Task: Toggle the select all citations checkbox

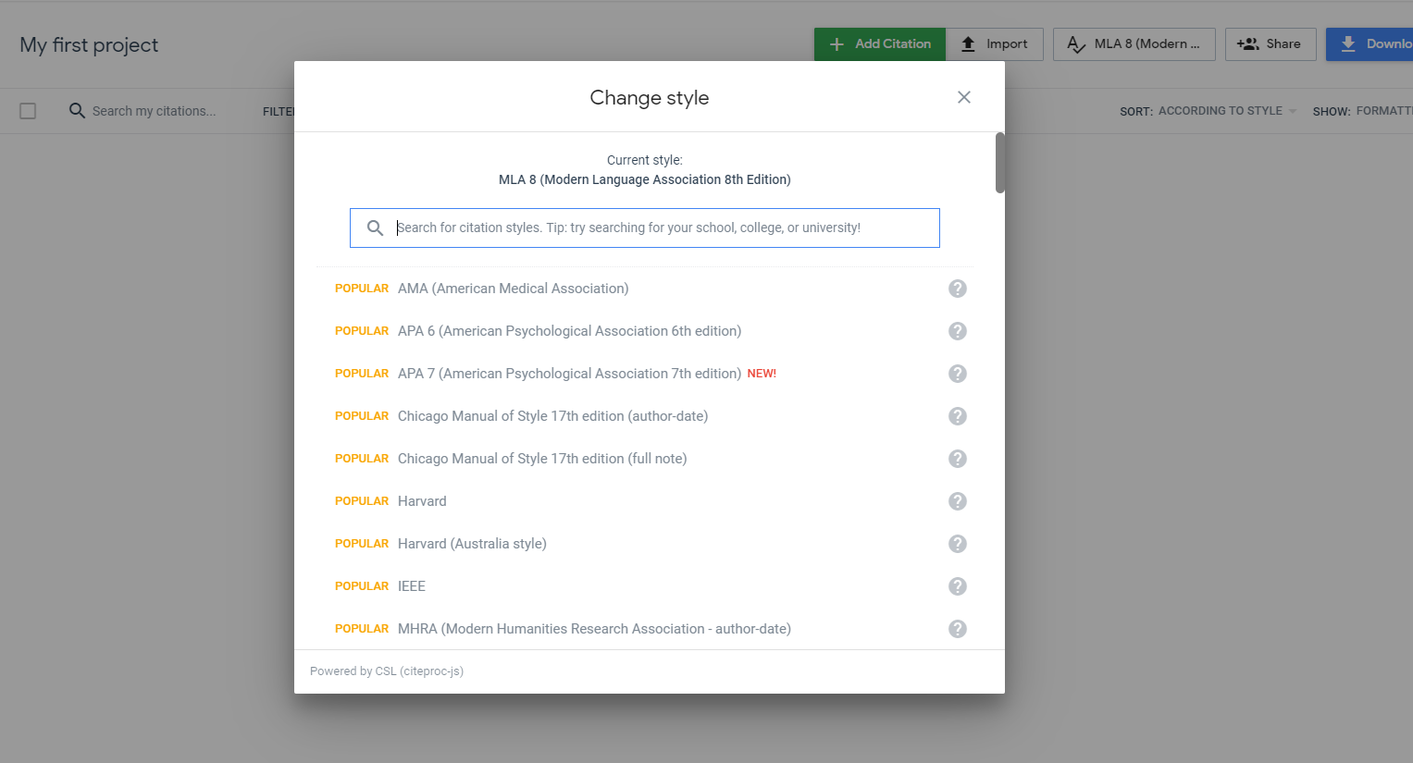Action: coord(28,111)
